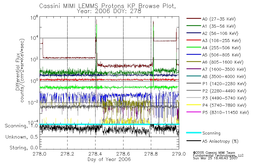Viewport: 263px width, 166px height.
Task: Click the magenta P5 legend line swatch
Action: [x=194, y=112]
